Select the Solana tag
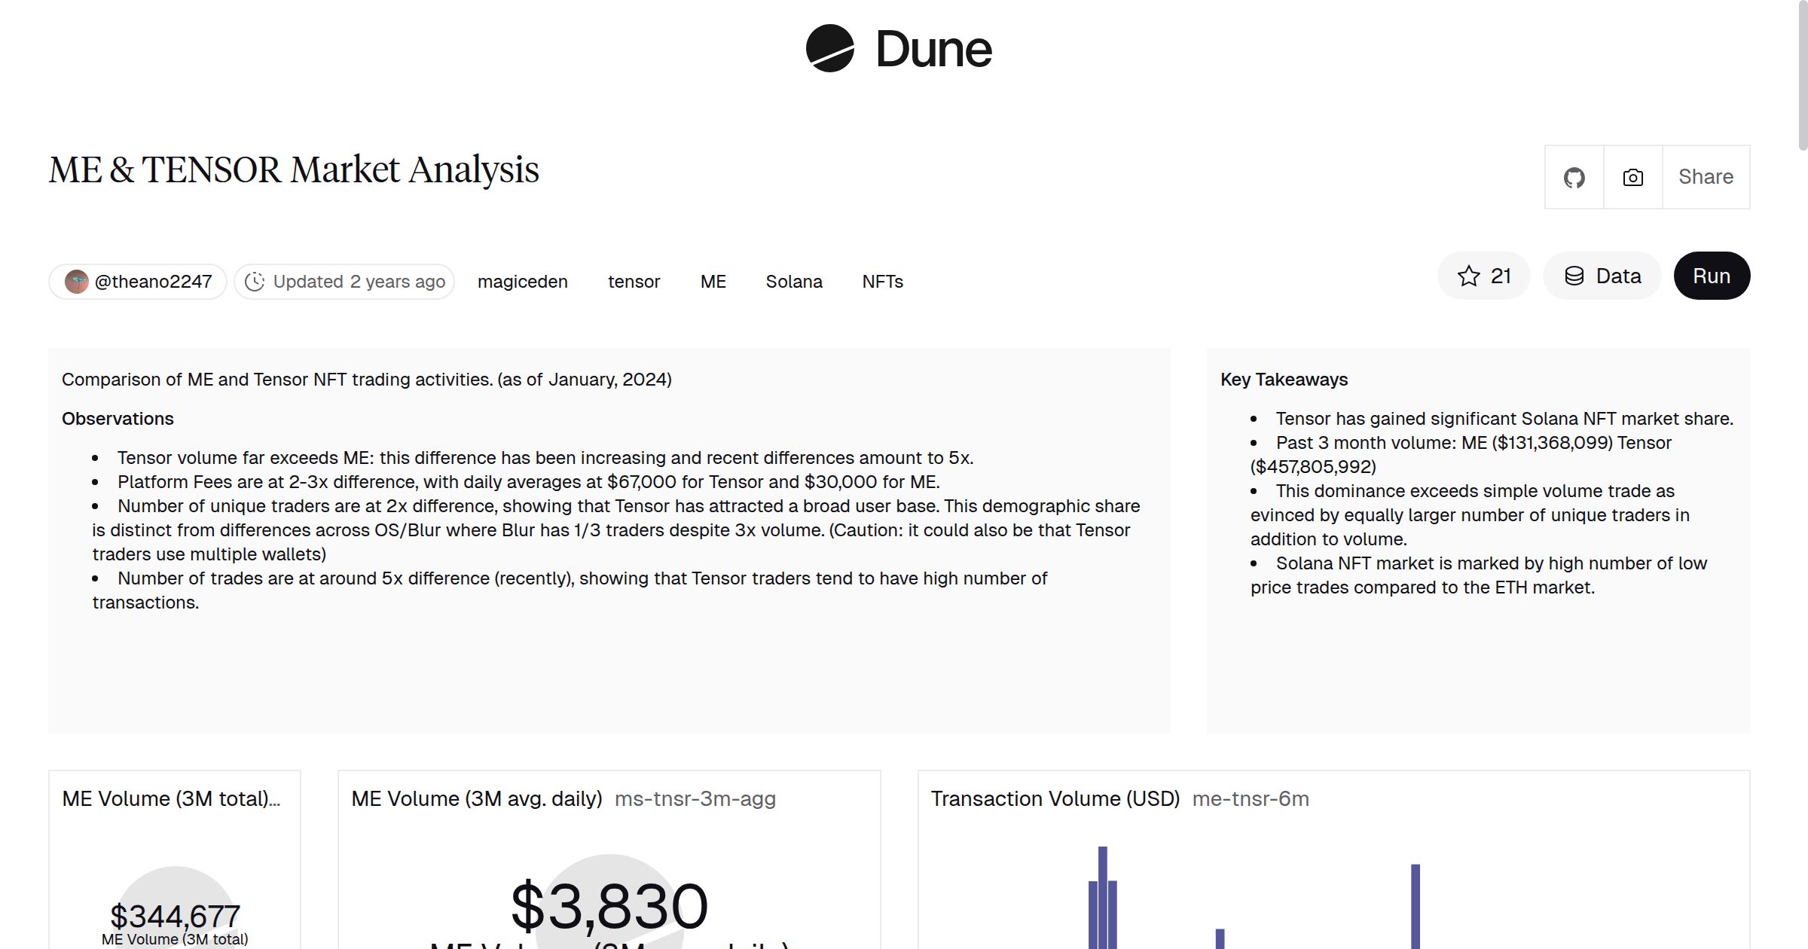Screen dimensions: 1808x949 (794, 281)
